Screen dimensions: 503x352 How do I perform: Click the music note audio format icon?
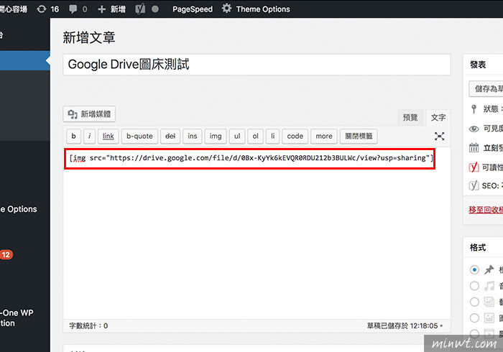pos(489,286)
